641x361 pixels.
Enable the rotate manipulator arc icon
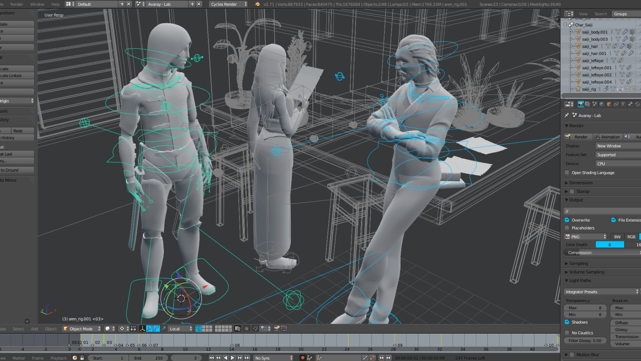coord(157,329)
